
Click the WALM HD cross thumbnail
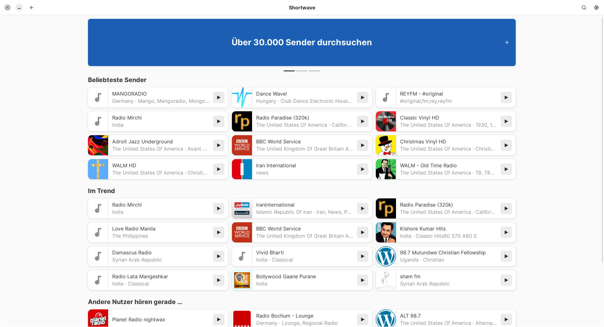[98, 169]
